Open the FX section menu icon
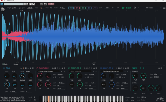 tap(161, 68)
